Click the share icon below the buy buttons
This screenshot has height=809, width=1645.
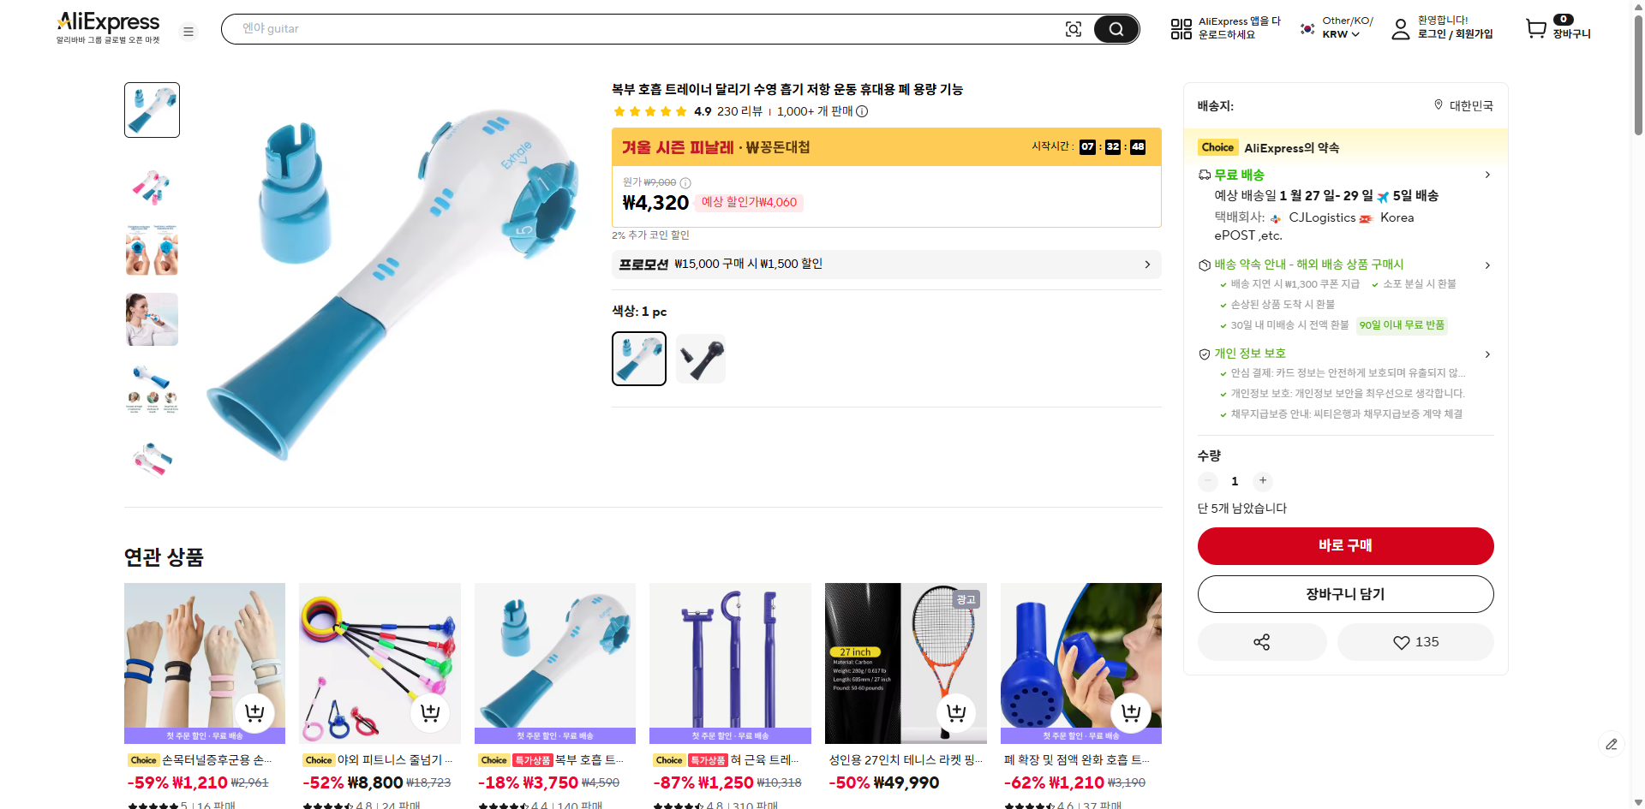pos(1261,641)
